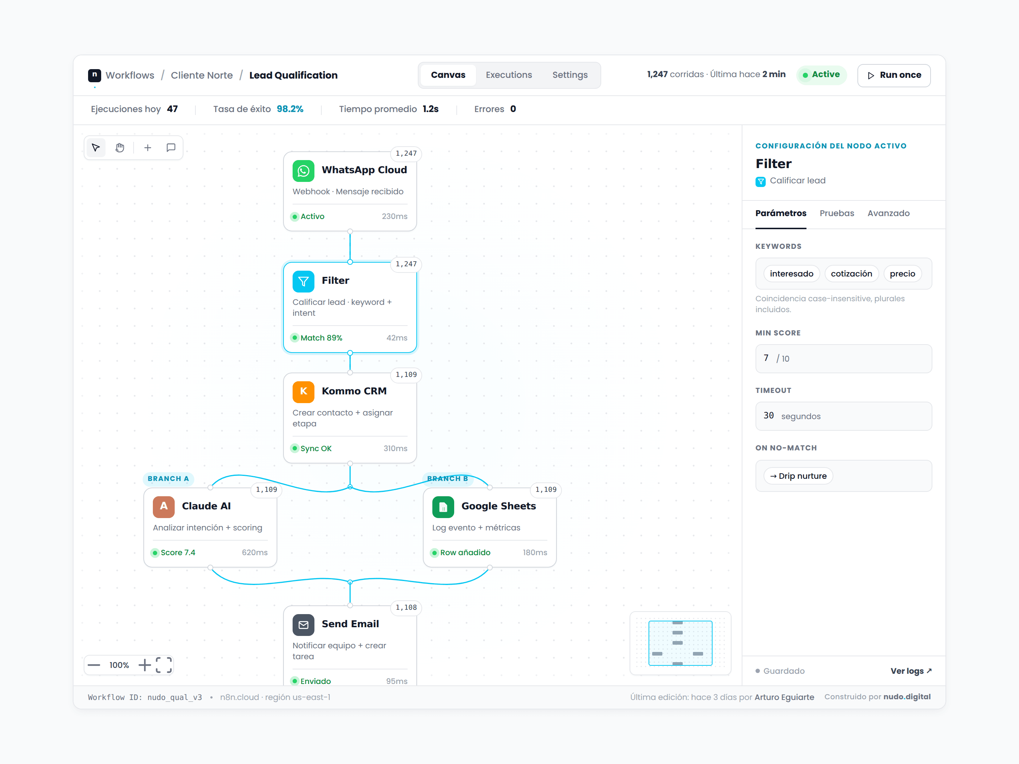Click the Sync OK status
Image resolution: width=1019 pixels, height=764 pixels.
[312, 449]
